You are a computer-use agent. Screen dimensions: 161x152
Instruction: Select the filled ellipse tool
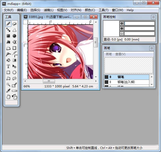(x=14, y=36)
